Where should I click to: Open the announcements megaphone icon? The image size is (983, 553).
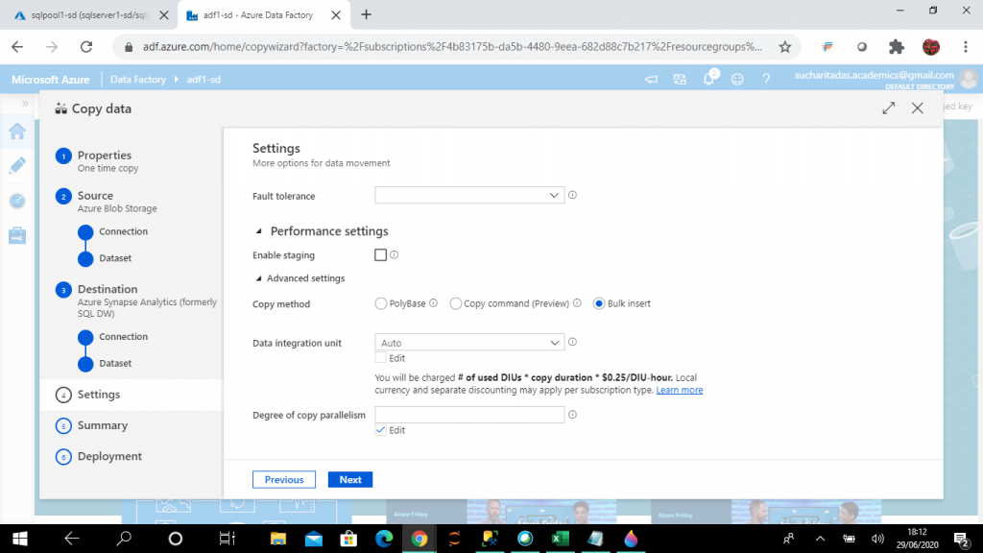click(x=652, y=79)
